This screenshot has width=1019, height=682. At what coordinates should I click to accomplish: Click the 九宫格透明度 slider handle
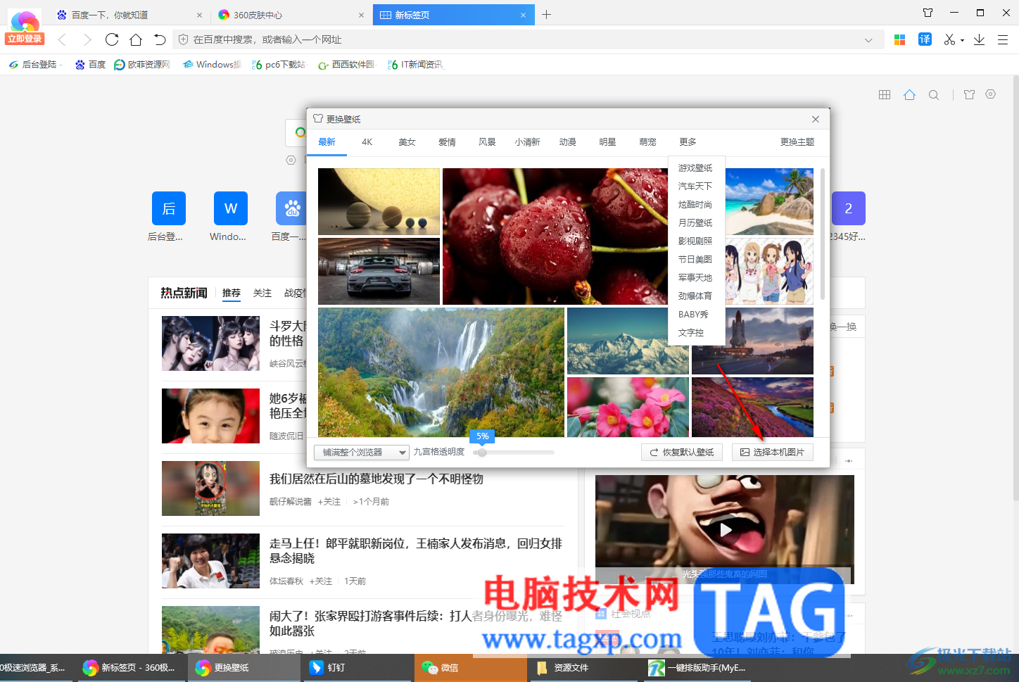(x=482, y=452)
